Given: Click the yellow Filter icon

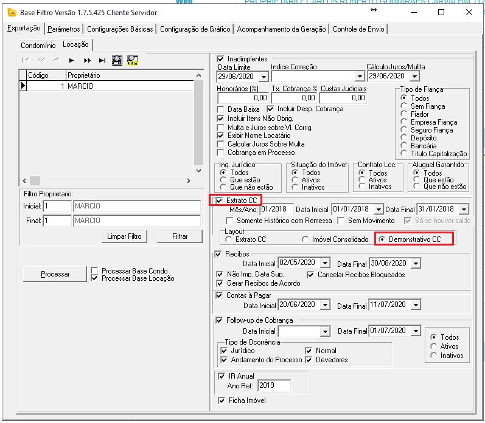Looking at the screenshot, I should click(x=132, y=60).
